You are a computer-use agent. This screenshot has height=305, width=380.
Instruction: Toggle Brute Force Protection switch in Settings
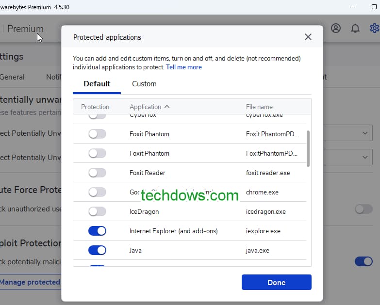coord(363,209)
